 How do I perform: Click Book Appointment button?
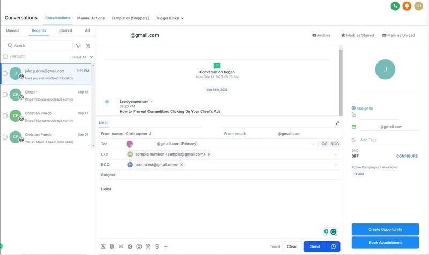tap(385, 243)
